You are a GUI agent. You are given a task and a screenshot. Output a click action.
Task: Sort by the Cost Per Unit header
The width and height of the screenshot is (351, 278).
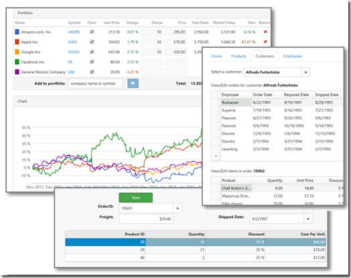coord(295,234)
